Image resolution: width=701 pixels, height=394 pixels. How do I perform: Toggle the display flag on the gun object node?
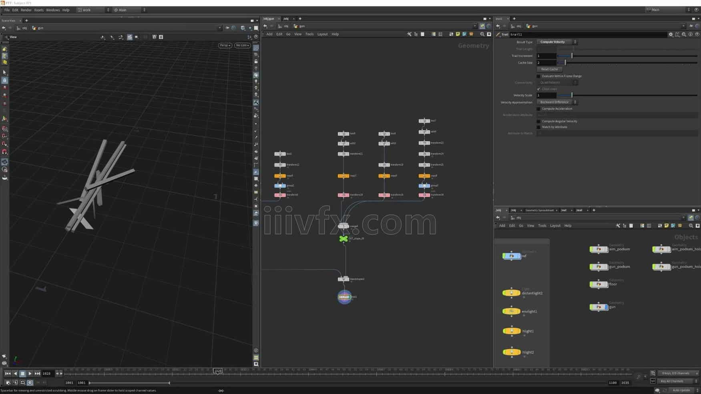[607, 307]
